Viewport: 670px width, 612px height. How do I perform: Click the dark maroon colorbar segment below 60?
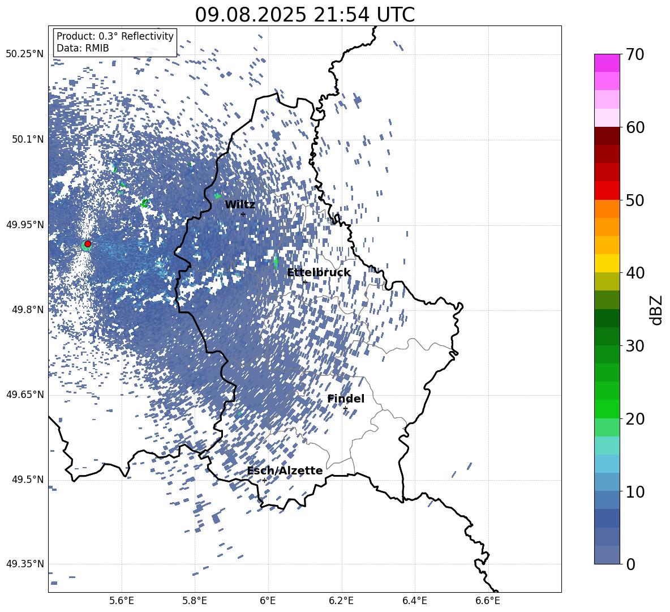[607, 136]
